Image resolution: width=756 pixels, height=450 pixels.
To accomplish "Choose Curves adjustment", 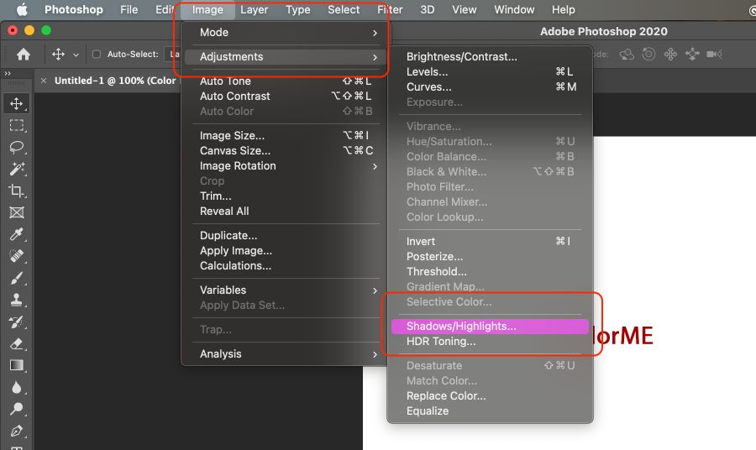I will click(490, 86).
